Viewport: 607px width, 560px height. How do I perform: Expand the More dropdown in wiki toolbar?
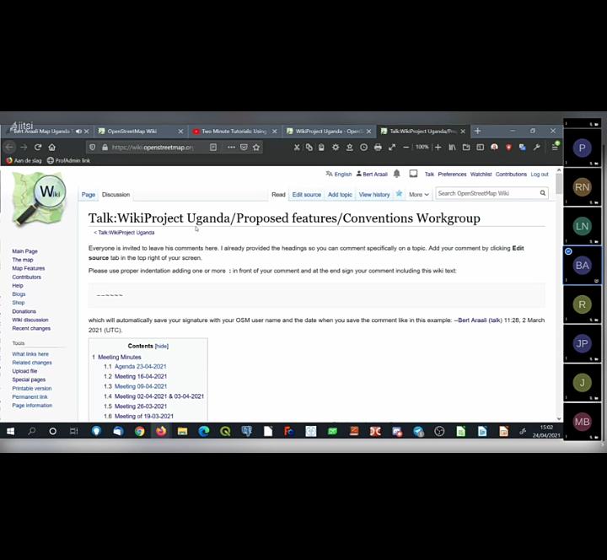tap(419, 195)
